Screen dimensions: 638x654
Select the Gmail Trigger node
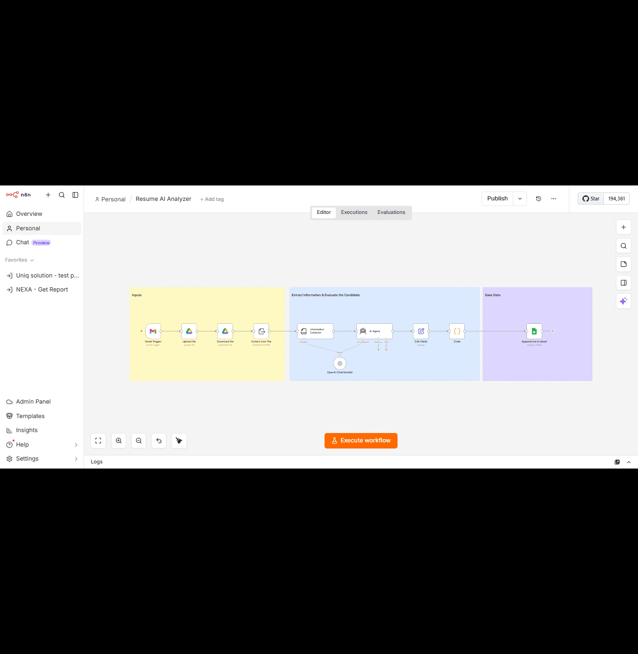click(153, 331)
